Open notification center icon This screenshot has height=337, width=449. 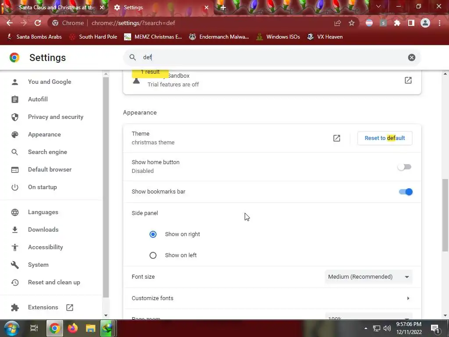click(435, 329)
